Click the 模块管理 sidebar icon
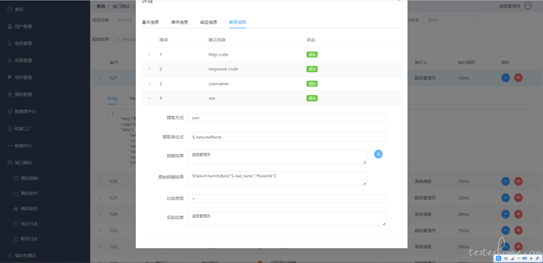The image size is (543, 263). [x=10, y=94]
